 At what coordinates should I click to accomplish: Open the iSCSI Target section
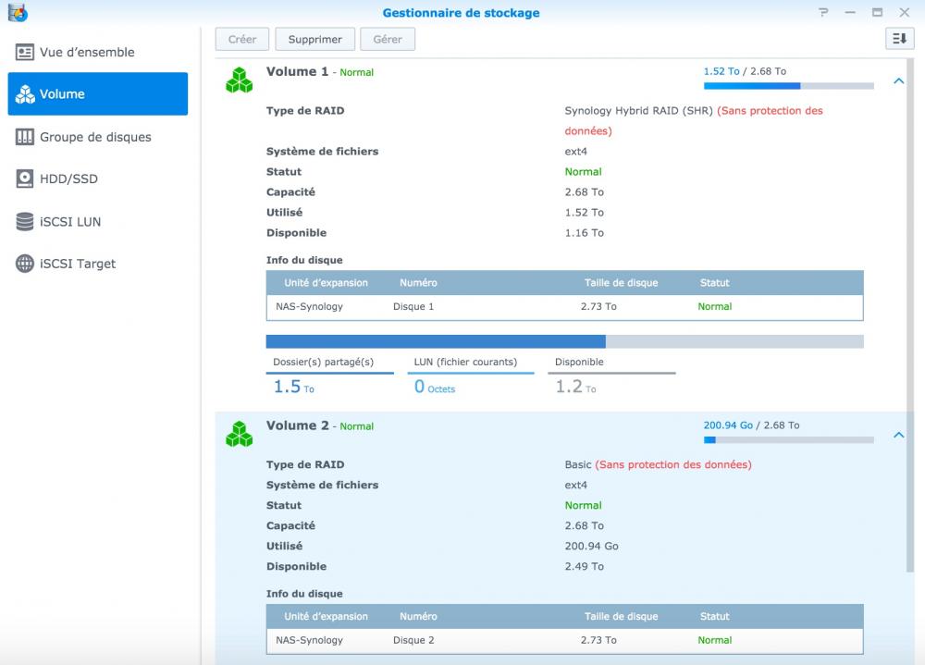click(78, 265)
